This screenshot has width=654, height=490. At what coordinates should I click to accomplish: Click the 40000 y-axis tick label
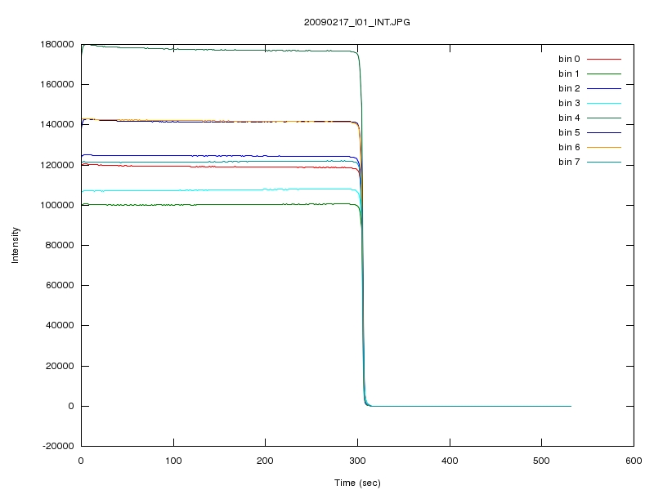pyautogui.click(x=59, y=325)
